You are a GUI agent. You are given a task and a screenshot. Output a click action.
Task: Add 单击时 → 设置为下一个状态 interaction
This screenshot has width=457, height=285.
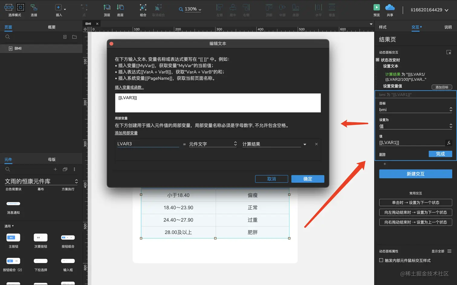click(416, 203)
